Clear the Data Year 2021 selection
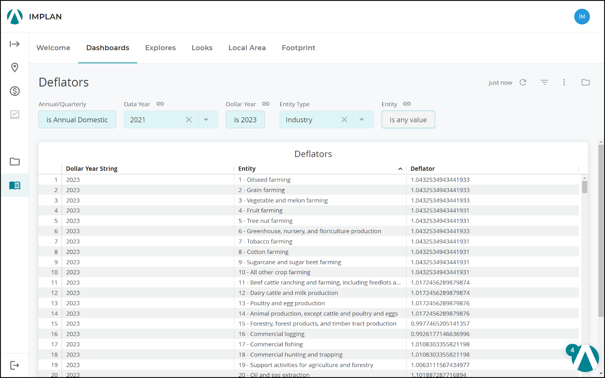Screen dimensions: 605x378 (189, 120)
